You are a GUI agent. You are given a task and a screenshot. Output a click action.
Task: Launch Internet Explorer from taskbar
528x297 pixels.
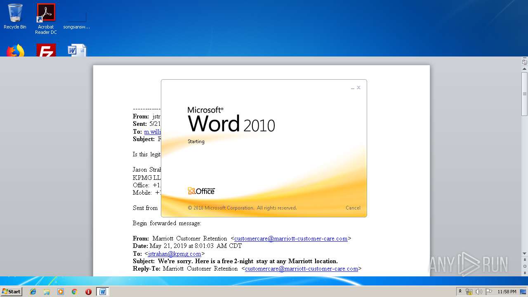tap(33, 292)
